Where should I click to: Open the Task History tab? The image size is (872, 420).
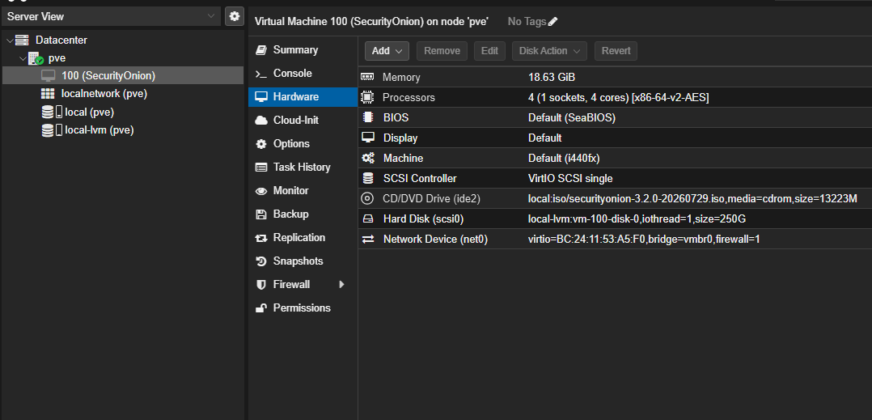(x=303, y=167)
